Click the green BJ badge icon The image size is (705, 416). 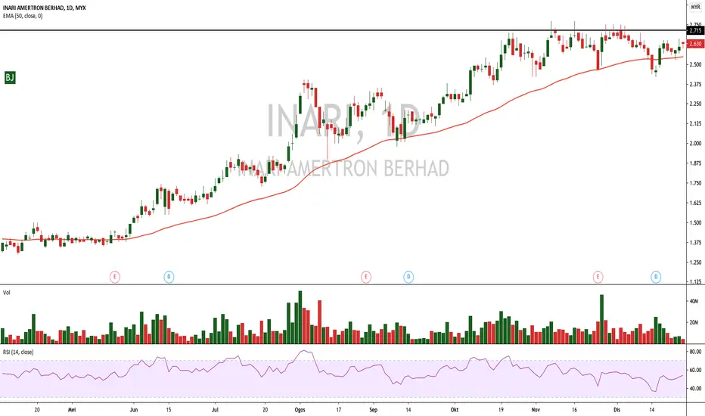tap(10, 77)
